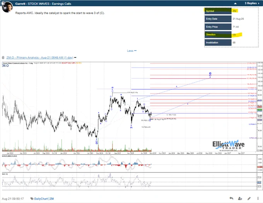Viewport: 263px width, 203px height.
Task: Select the Up direction value
Action: coord(234,34)
